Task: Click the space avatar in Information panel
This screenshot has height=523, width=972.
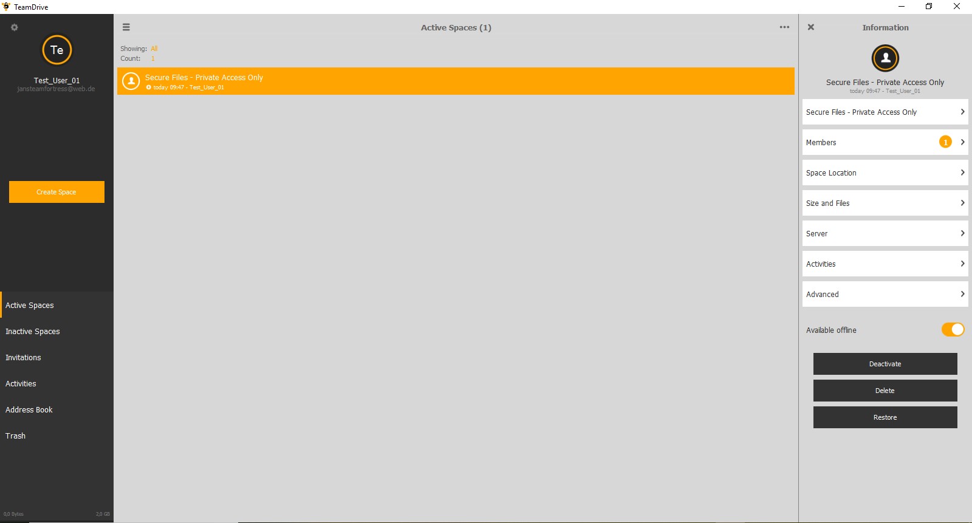Action: pyautogui.click(x=885, y=58)
